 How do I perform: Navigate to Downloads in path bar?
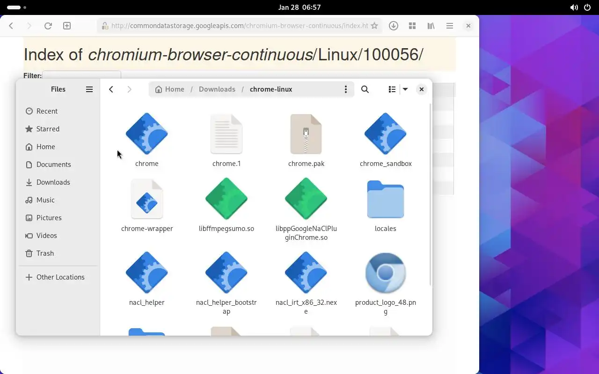pos(217,89)
